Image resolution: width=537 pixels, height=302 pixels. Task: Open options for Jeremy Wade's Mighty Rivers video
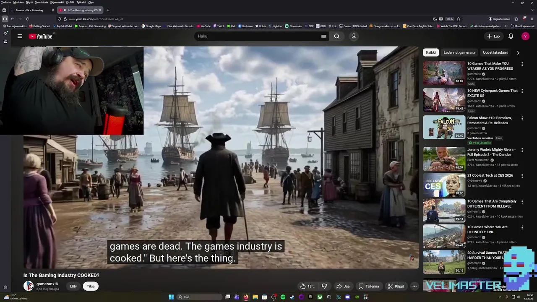point(522,150)
